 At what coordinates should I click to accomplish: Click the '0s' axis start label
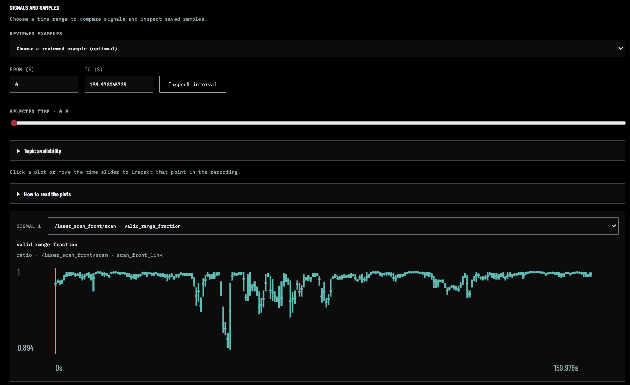tap(59, 368)
